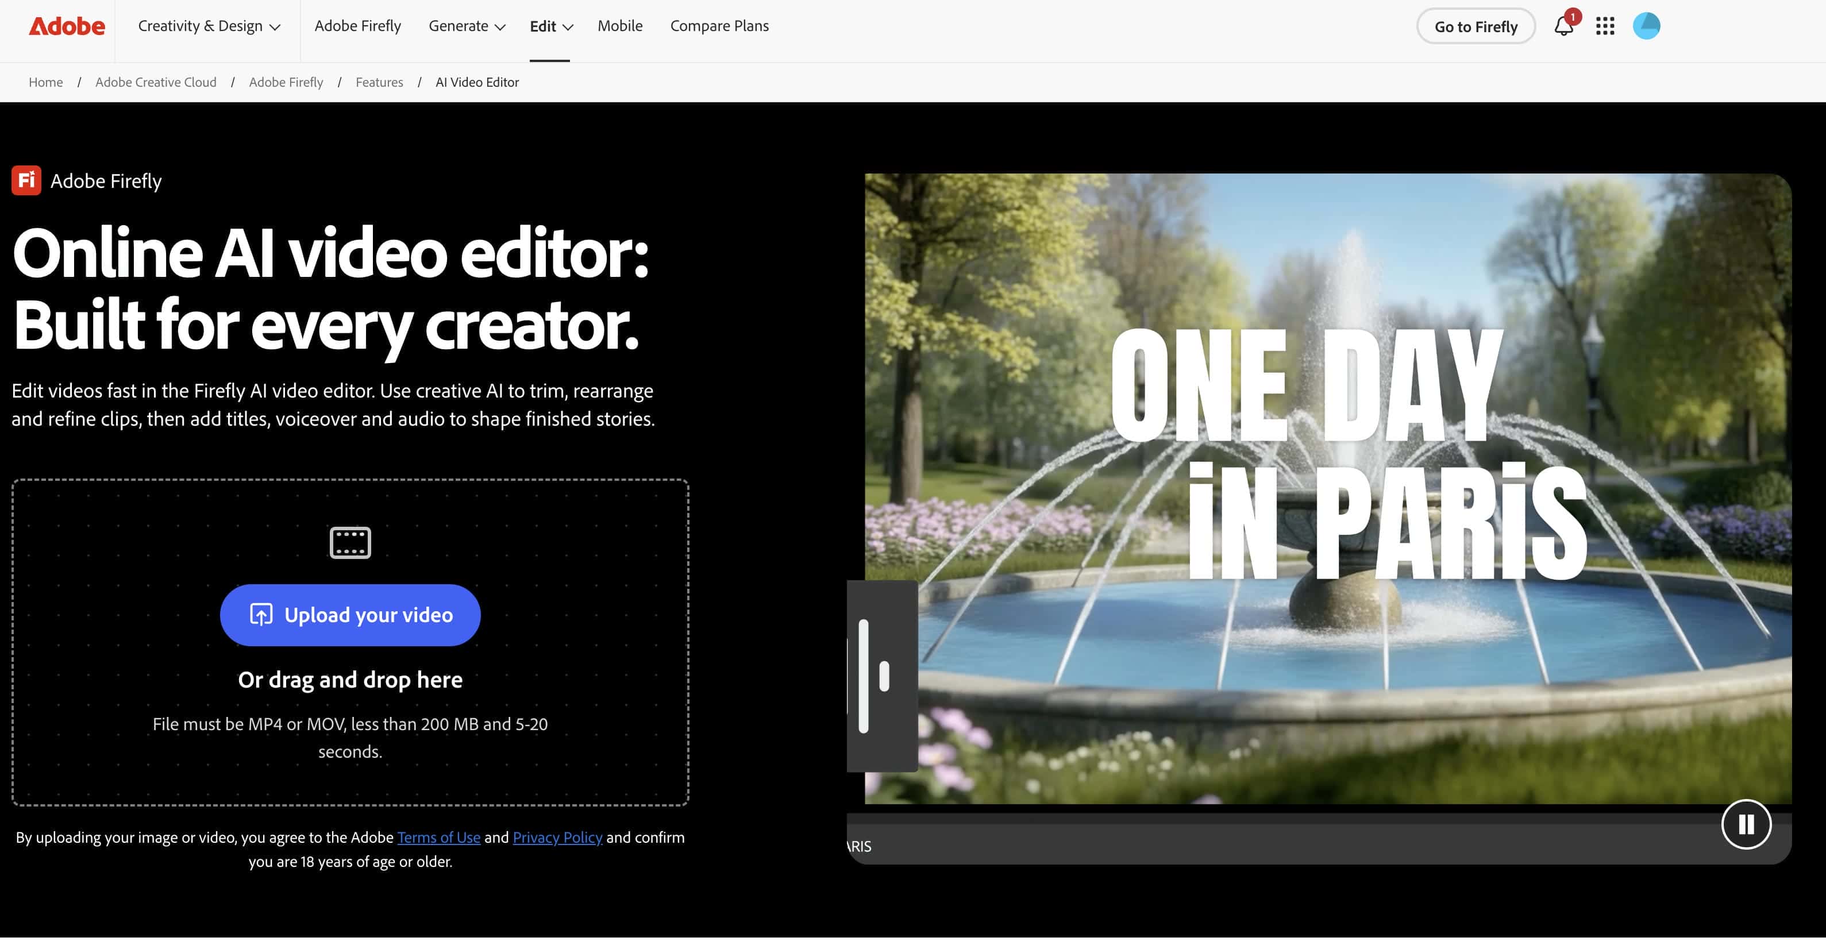The image size is (1826, 949).
Task: Open the Privacy Policy link
Action: click(x=557, y=838)
